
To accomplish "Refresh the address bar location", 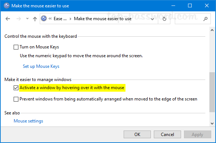I will point(164,19).
